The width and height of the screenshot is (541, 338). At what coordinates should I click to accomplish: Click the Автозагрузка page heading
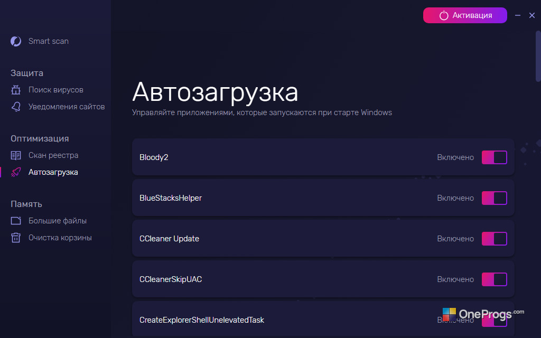pos(215,92)
